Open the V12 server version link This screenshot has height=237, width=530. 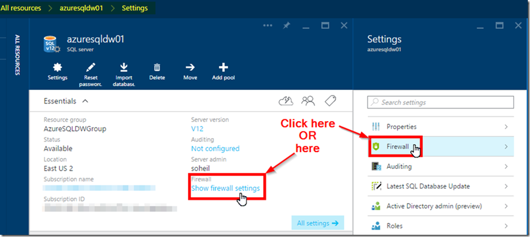coord(197,128)
